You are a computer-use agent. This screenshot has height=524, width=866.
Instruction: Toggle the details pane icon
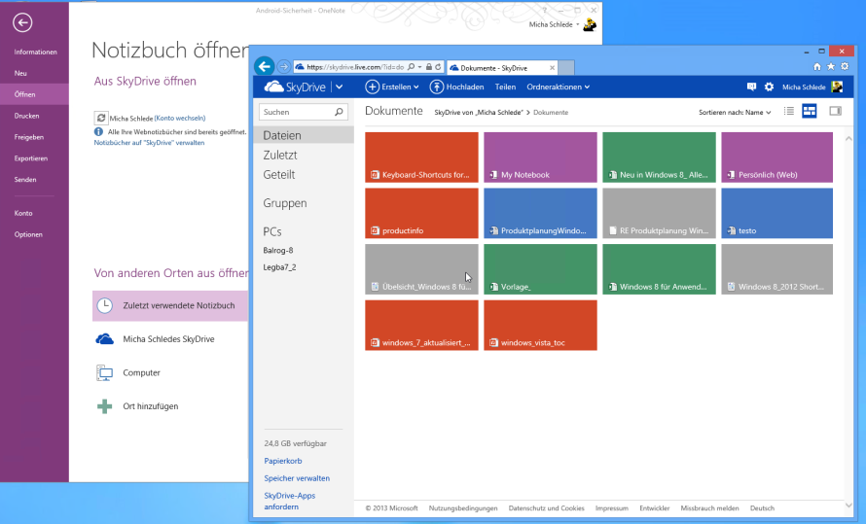[x=835, y=112]
